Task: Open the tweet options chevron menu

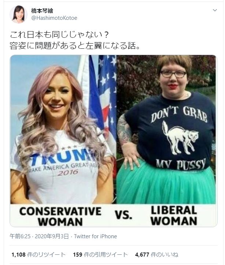Action: tap(215, 10)
